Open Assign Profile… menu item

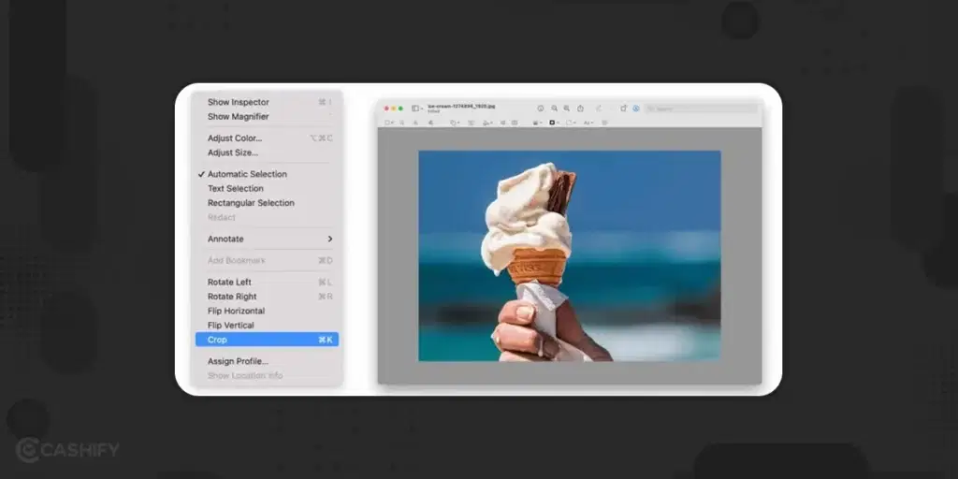tap(267, 361)
